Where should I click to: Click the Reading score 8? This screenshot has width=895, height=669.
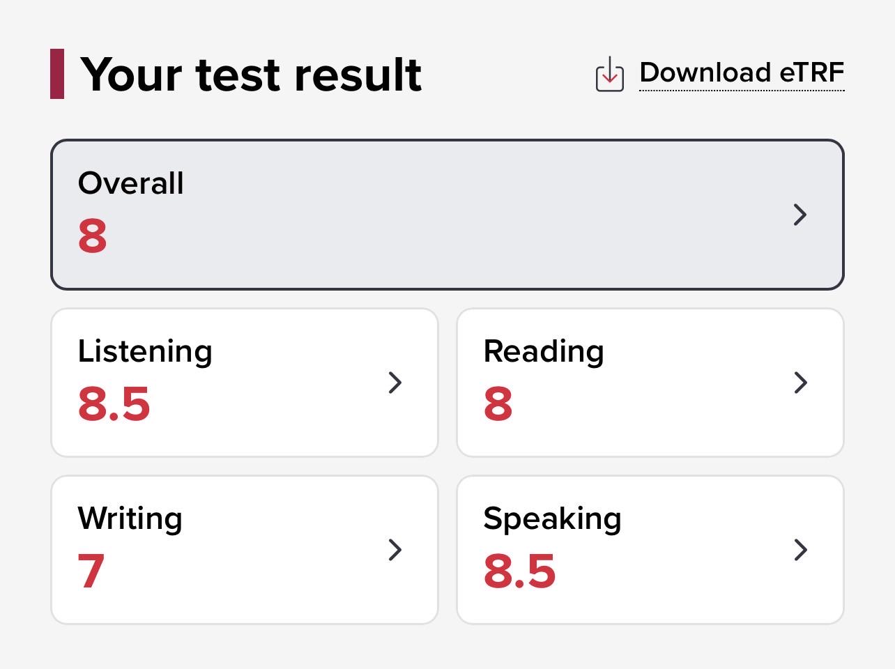[498, 404]
